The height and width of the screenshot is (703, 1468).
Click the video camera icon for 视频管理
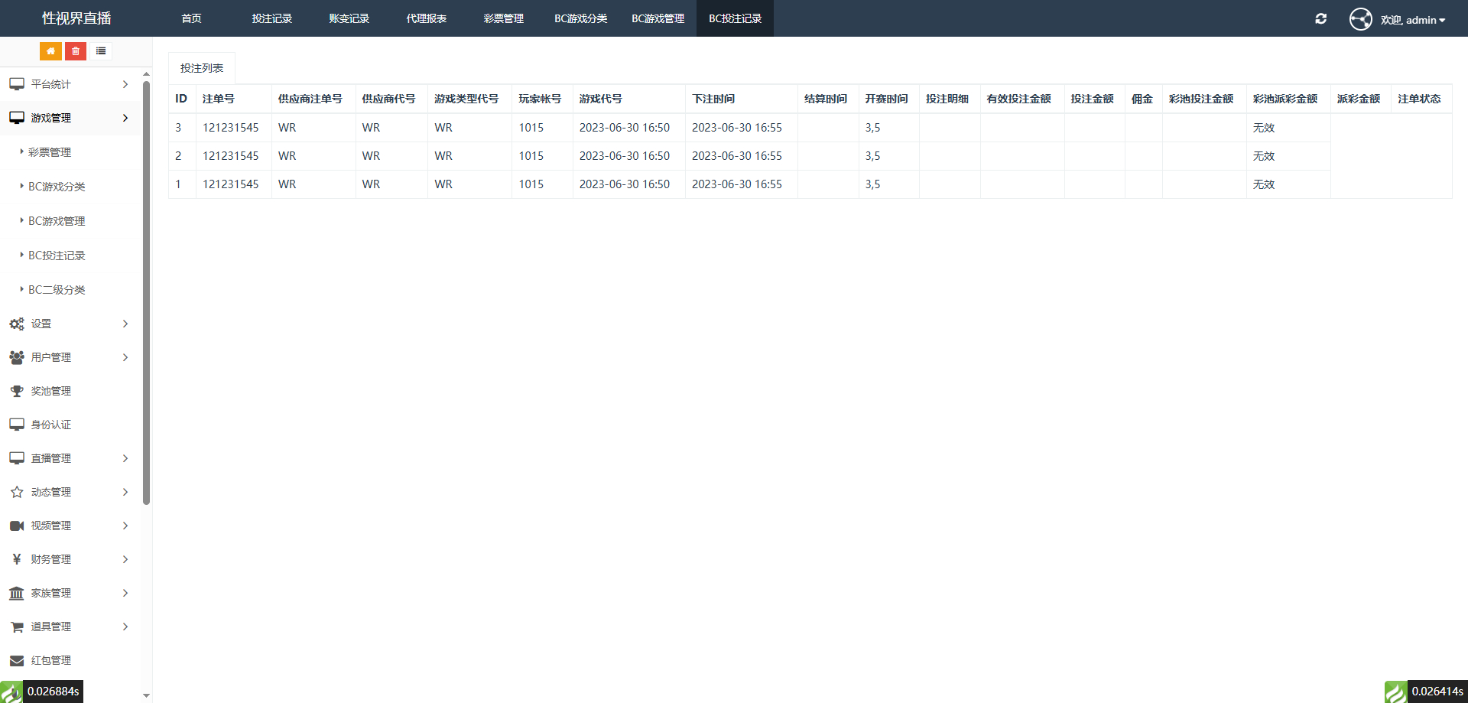[x=17, y=526]
